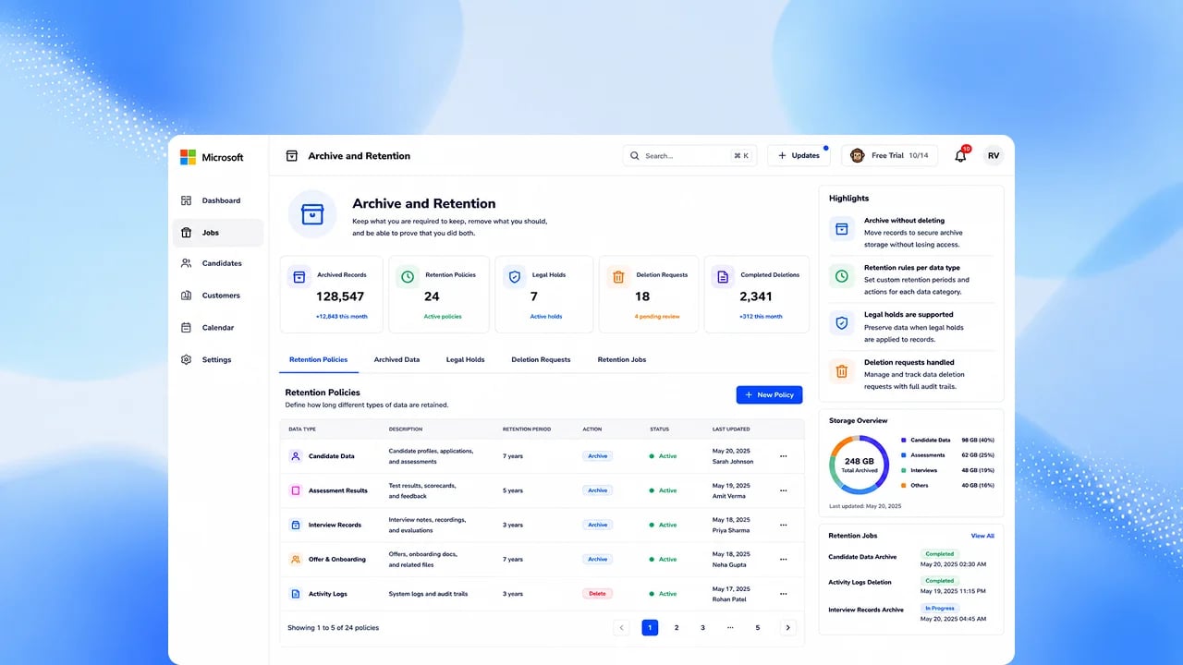Switch to the Retention Policies tab
This screenshot has height=665, width=1183.
(319, 359)
